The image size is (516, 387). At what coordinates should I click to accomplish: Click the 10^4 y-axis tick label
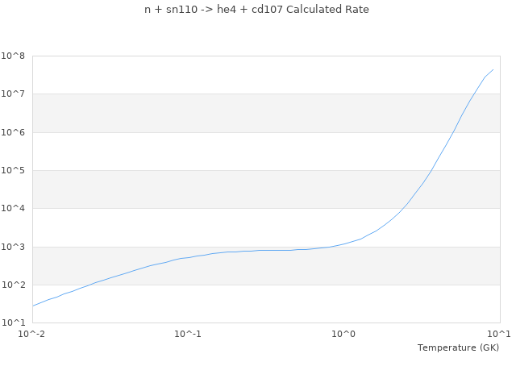click(14, 209)
